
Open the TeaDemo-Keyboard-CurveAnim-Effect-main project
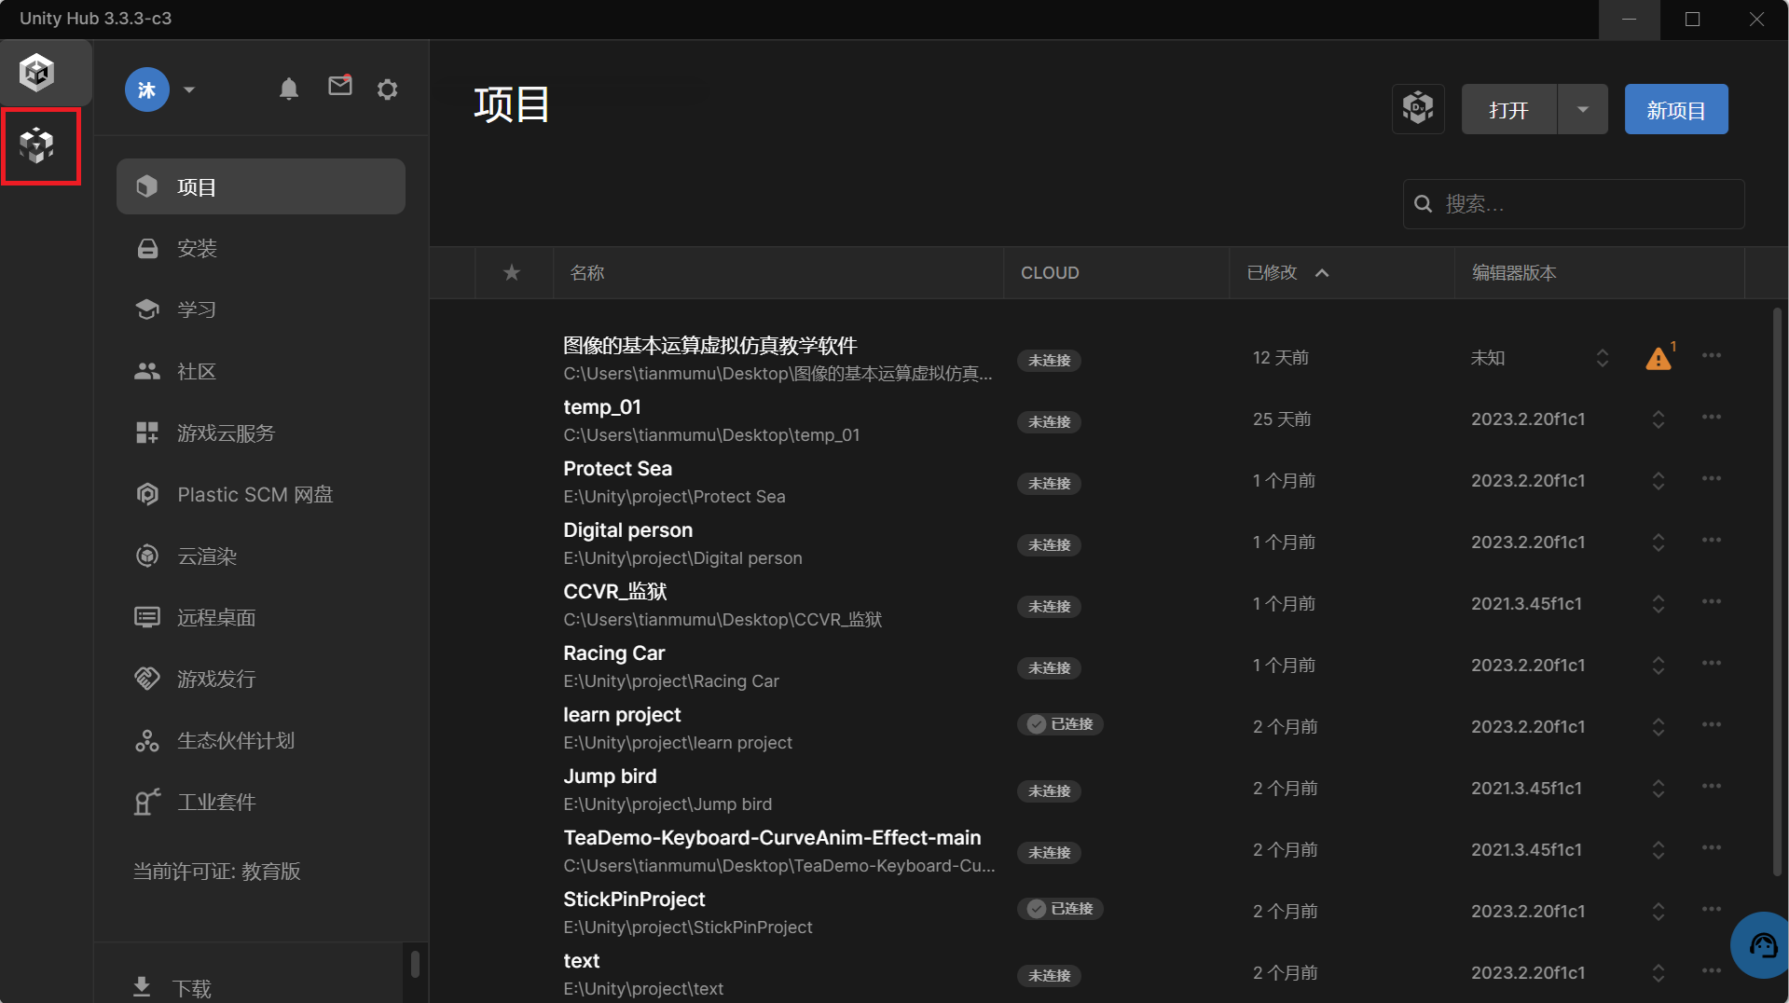pyautogui.click(x=772, y=837)
